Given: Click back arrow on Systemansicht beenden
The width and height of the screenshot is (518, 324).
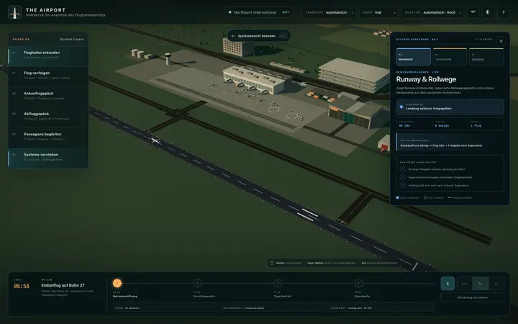Looking at the screenshot, I should pos(233,36).
